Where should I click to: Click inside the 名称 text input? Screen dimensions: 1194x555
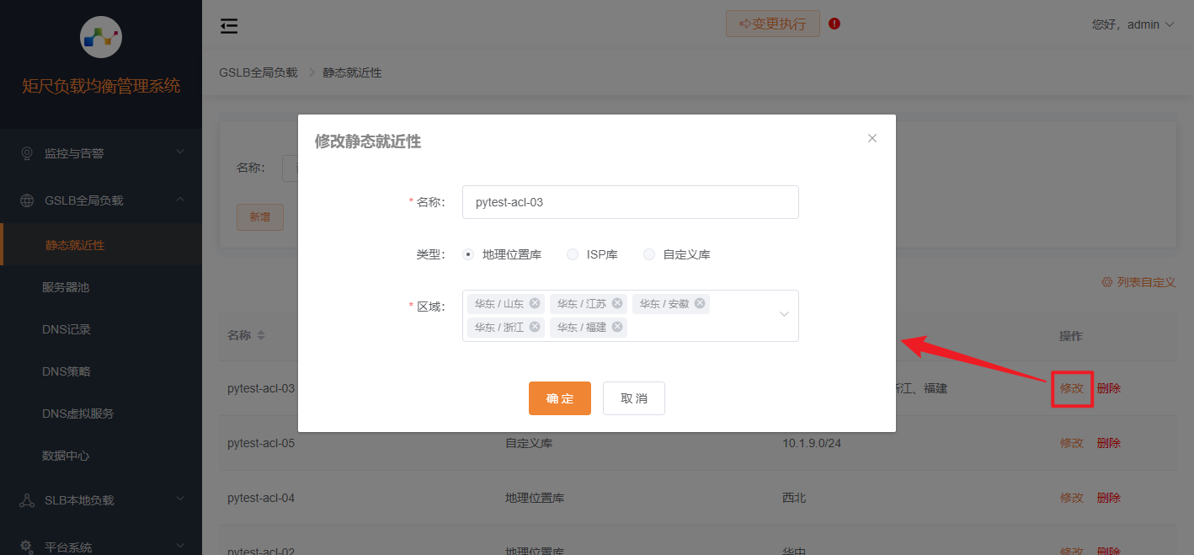(630, 202)
